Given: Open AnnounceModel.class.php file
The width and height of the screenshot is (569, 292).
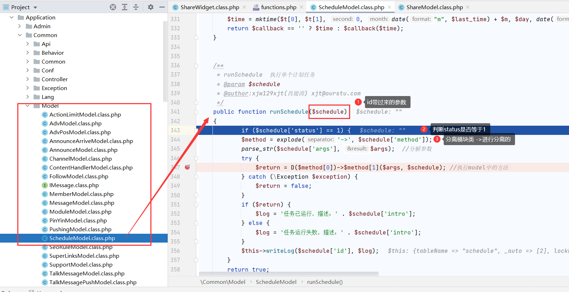Looking at the screenshot, I should [x=83, y=150].
